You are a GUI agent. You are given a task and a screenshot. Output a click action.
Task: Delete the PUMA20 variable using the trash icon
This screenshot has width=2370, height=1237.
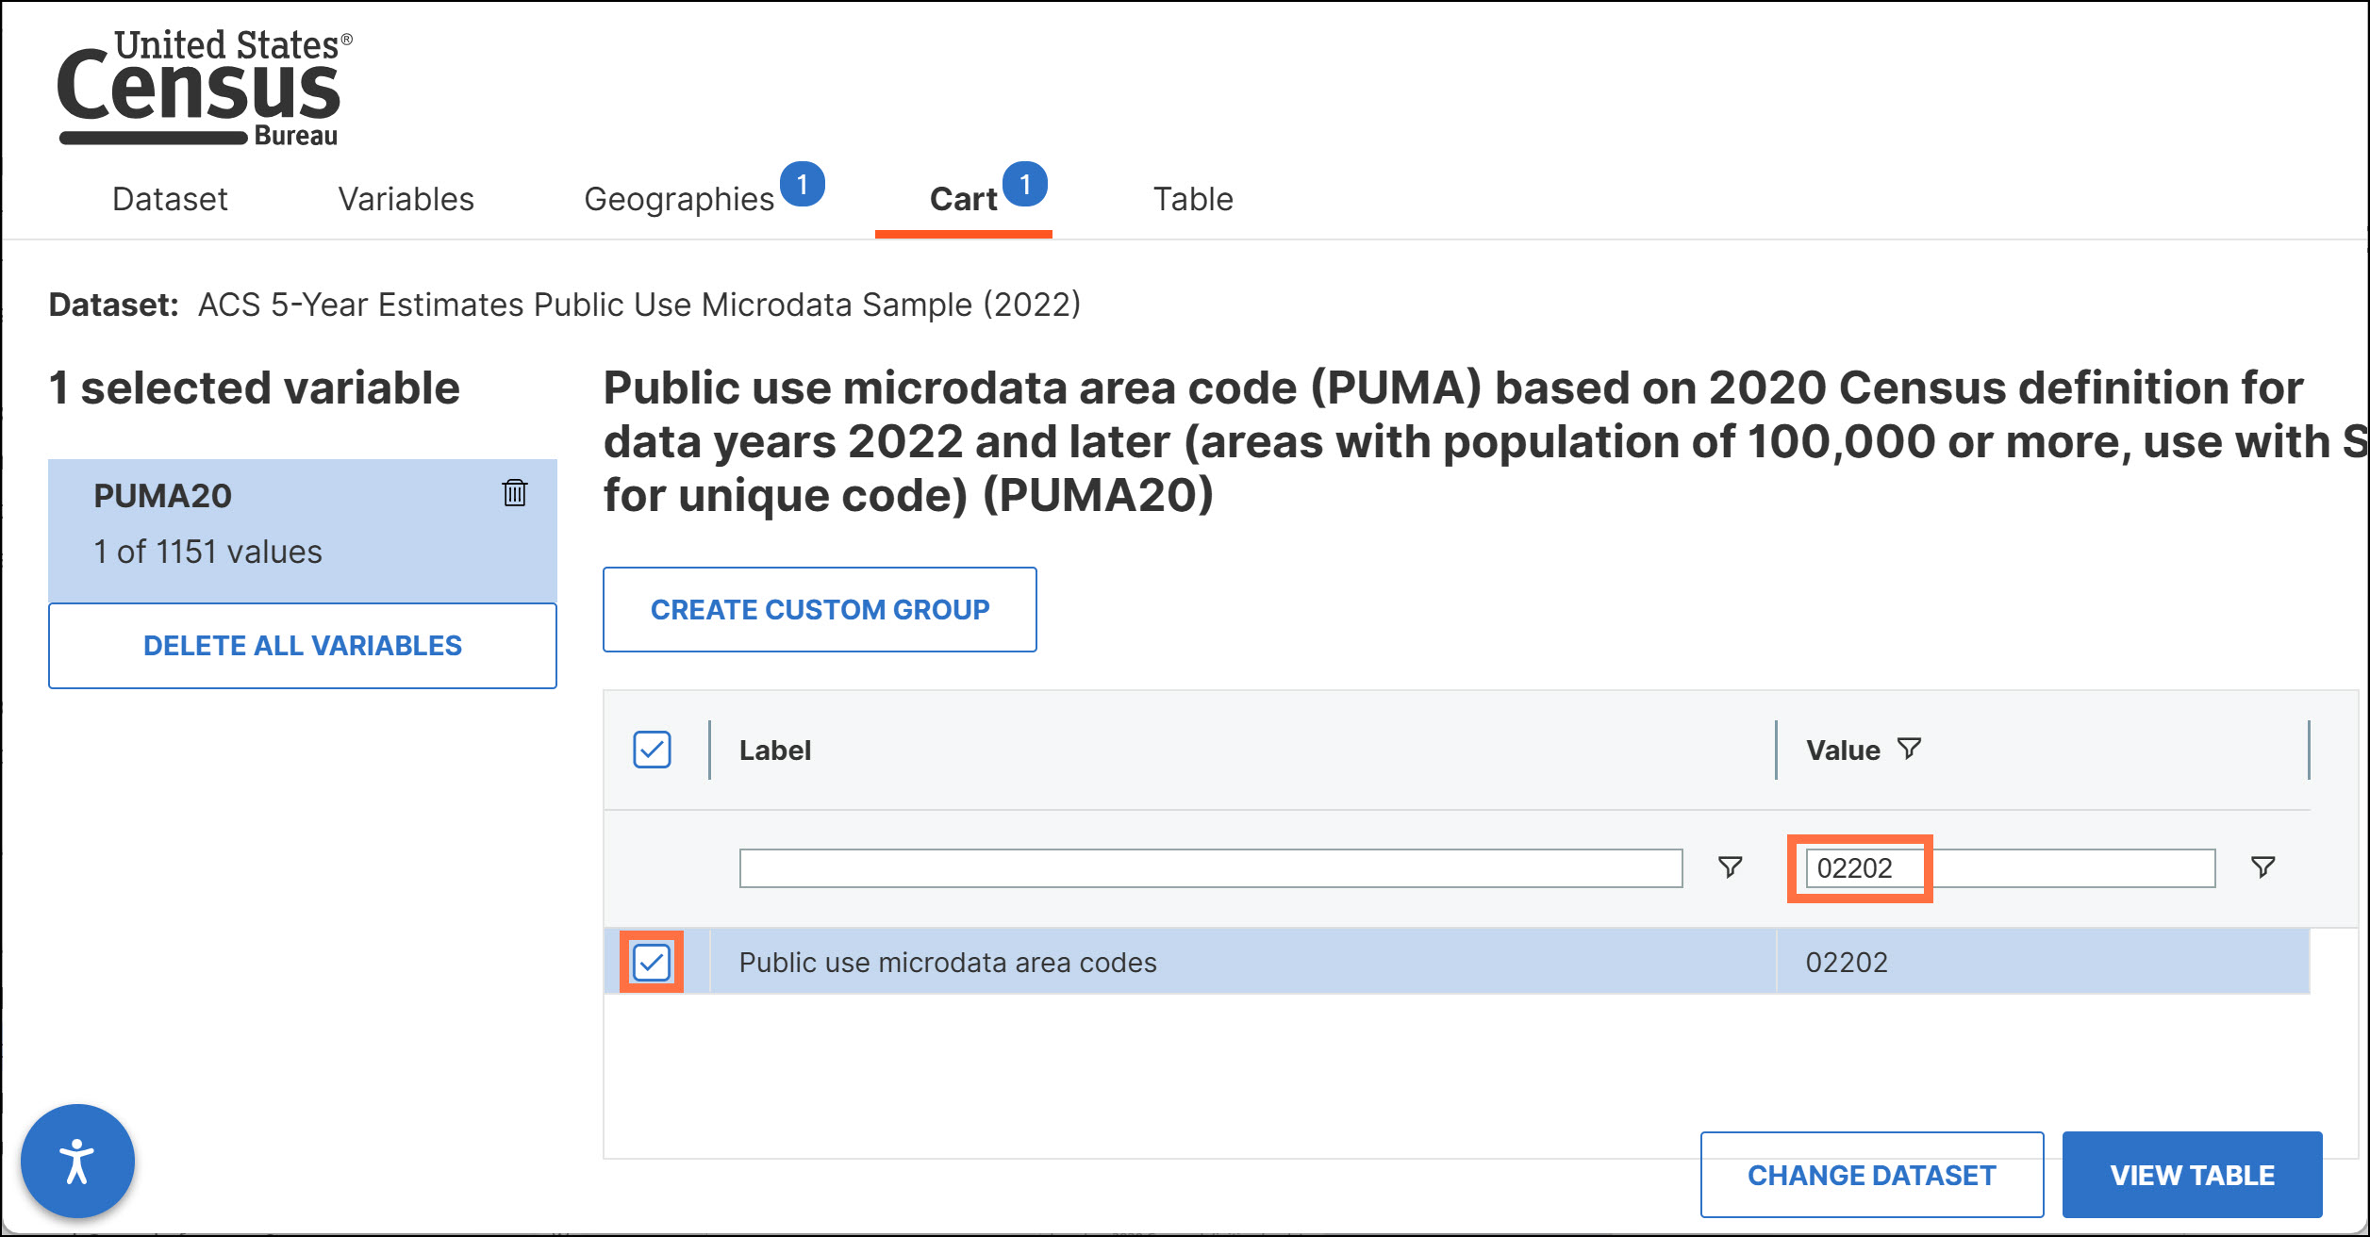click(514, 494)
